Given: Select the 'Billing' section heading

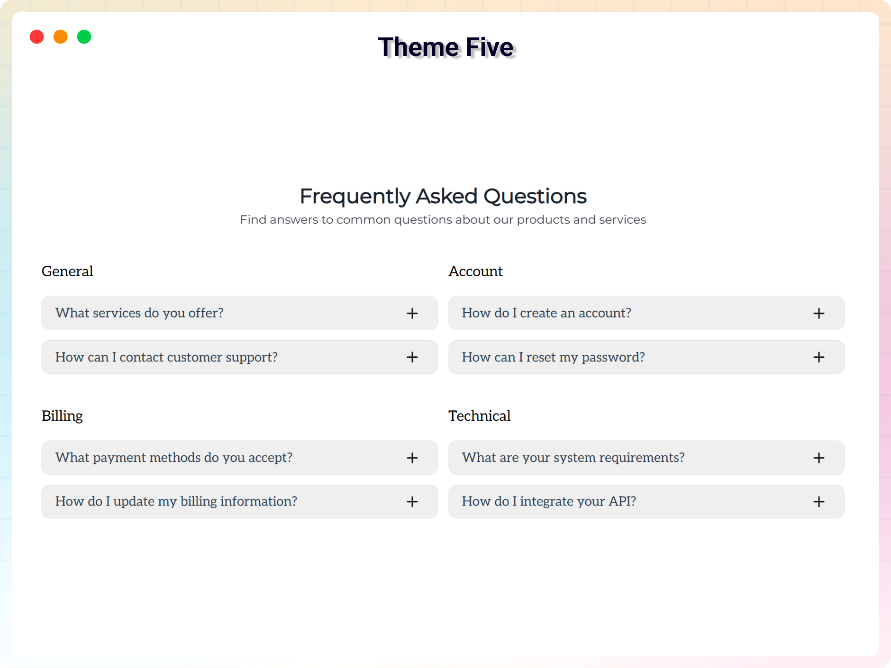Looking at the screenshot, I should click(62, 416).
